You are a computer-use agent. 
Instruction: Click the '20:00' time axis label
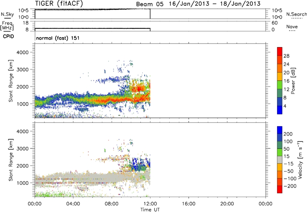click(227, 204)
